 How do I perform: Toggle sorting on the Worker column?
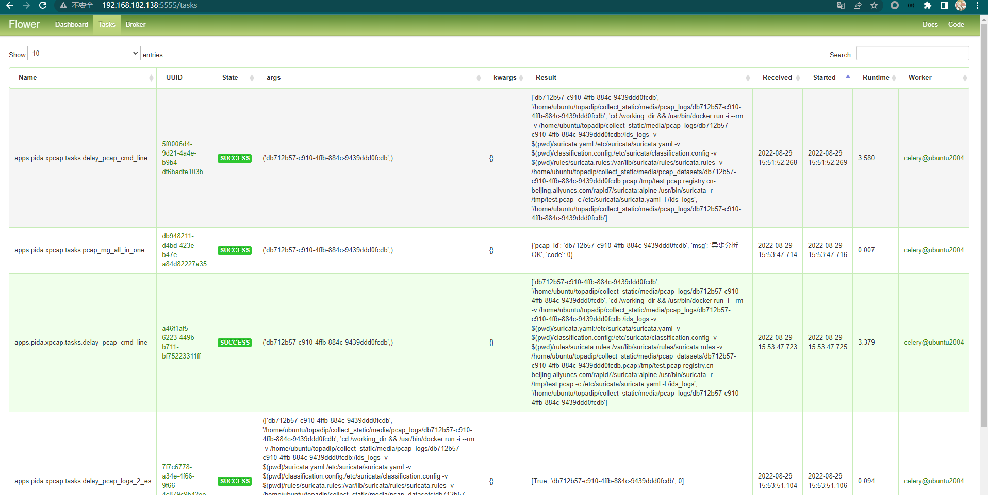[920, 77]
